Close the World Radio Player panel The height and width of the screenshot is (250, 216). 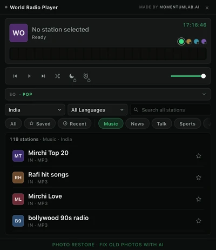207,8
